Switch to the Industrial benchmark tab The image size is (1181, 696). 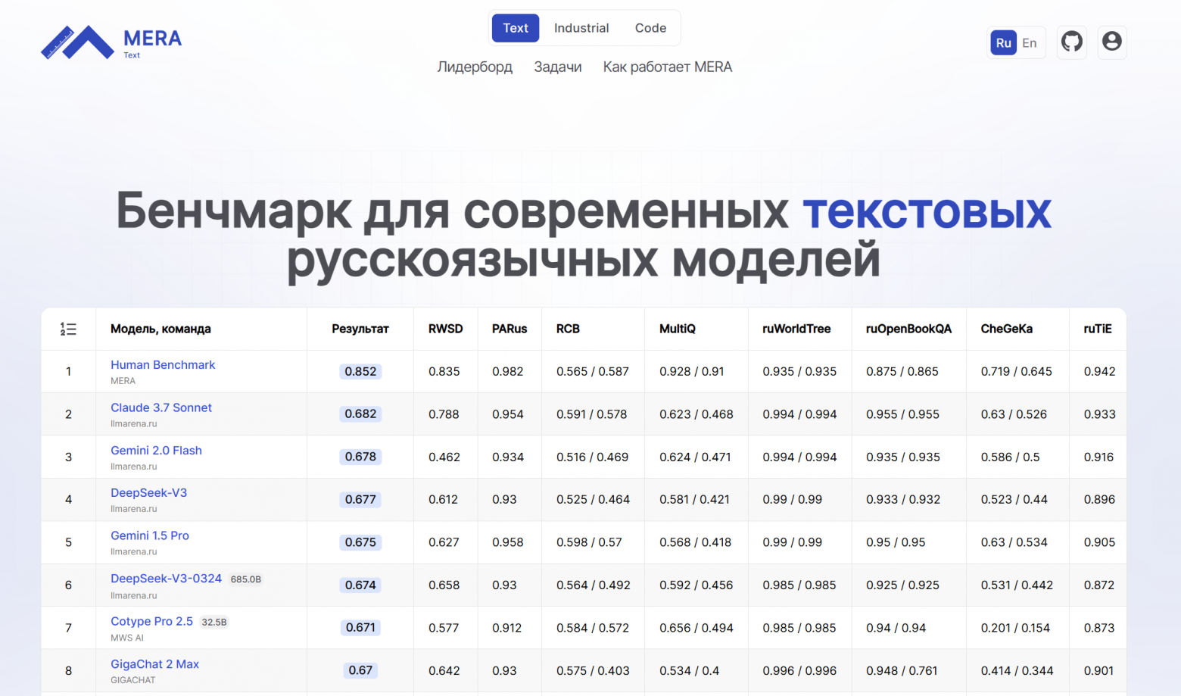(x=581, y=27)
